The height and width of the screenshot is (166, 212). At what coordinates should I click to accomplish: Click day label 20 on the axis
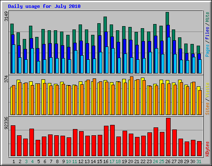(130, 161)
